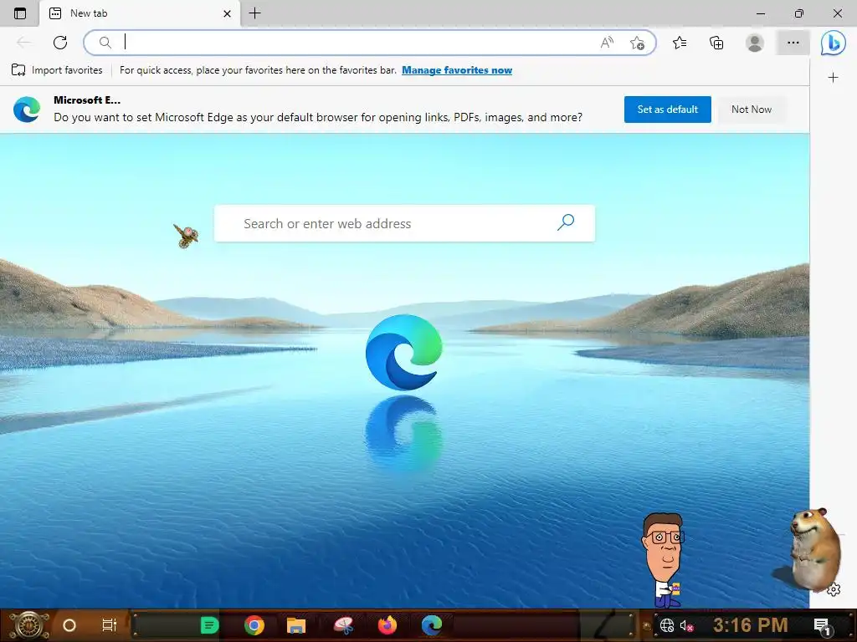Image resolution: width=857 pixels, height=642 pixels.
Task: Click the 3:16 PM clock
Action: (x=750, y=624)
